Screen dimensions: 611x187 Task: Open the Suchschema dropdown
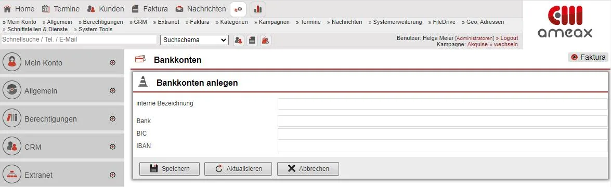[194, 39]
